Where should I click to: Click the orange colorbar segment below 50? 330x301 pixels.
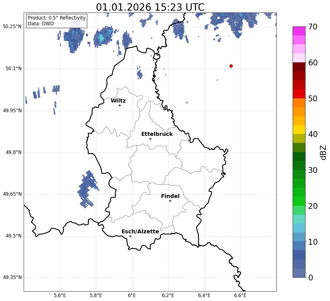(299, 102)
